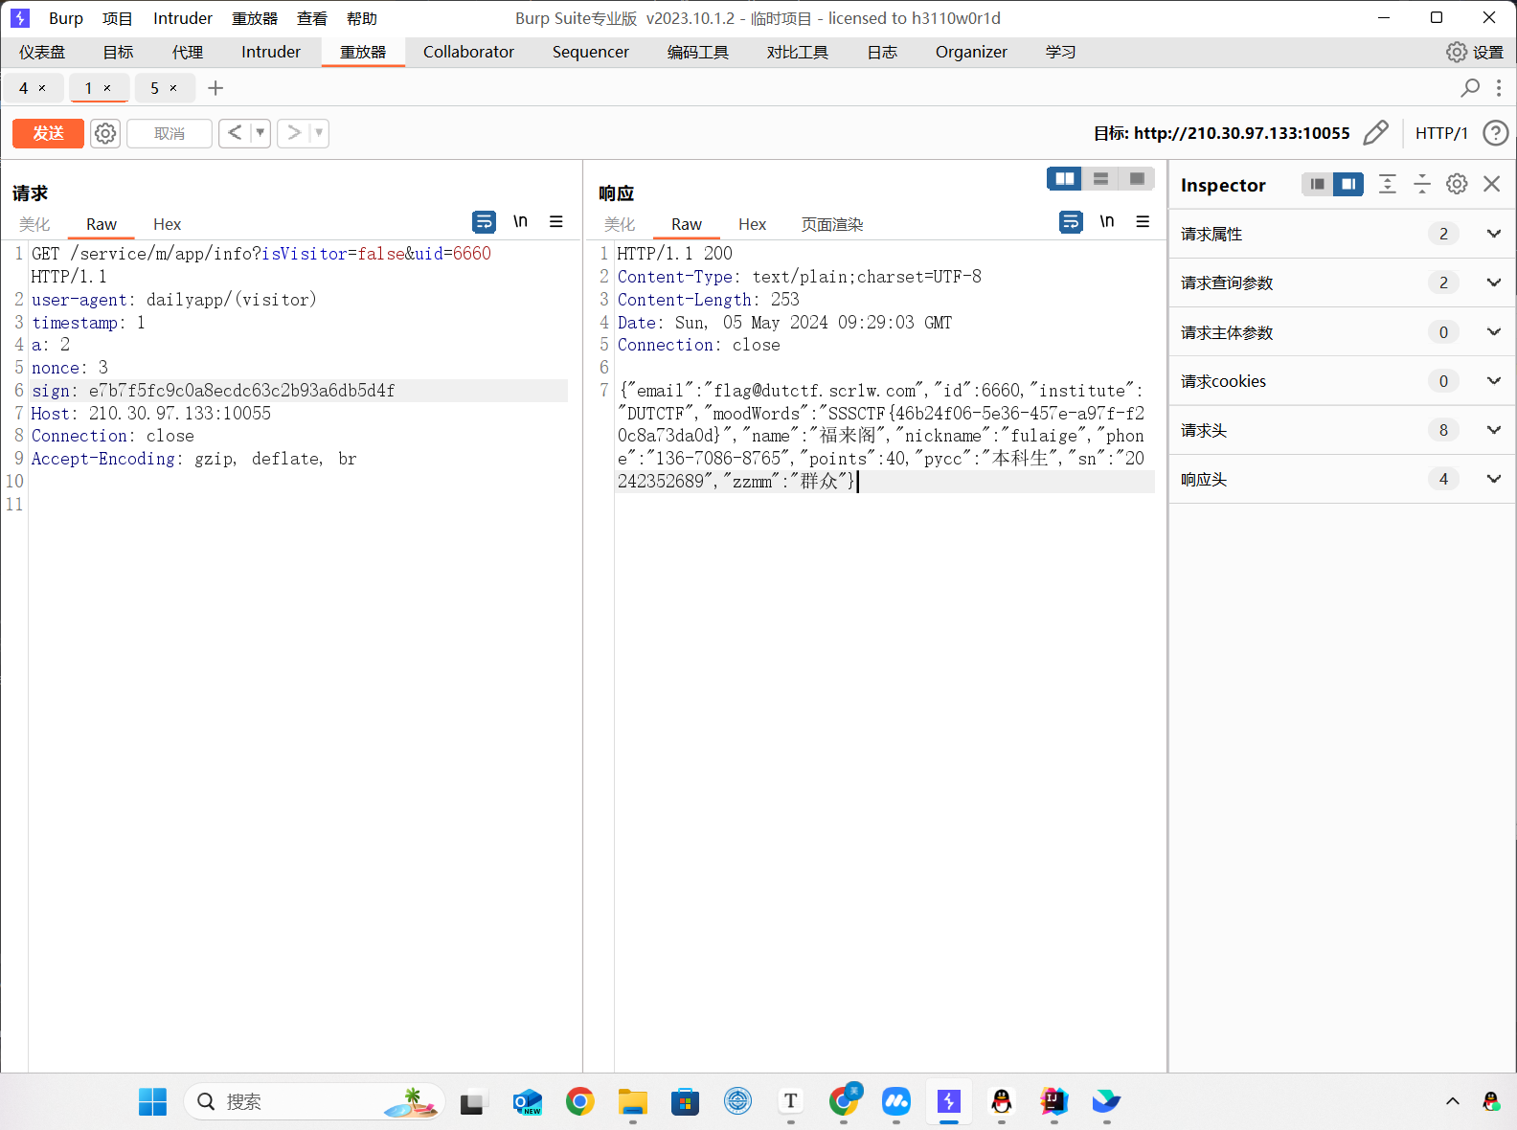This screenshot has width=1517, height=1130.
Task: Toggle word wrap in the request editor
Action: (x=484, y=222)
